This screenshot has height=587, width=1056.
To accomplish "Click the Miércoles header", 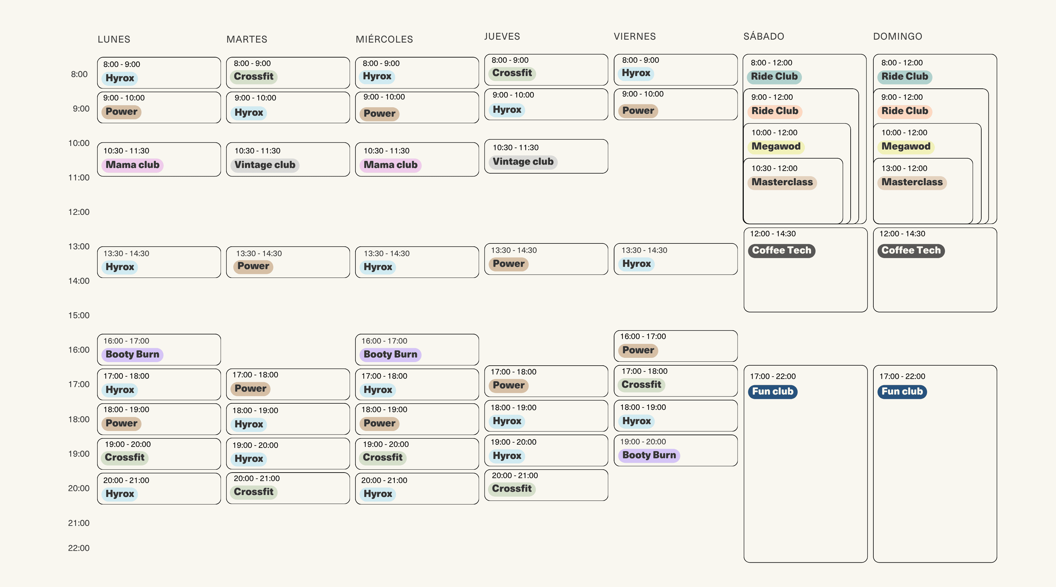I will click(384, 39).
